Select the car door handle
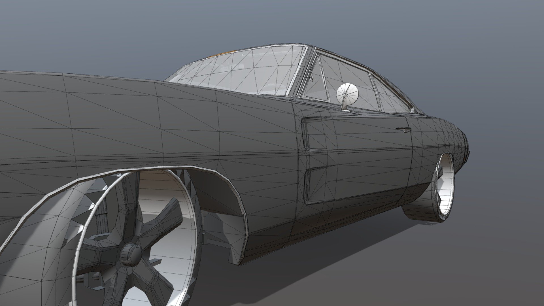This screenshot has height=306, width=544. point(403,129)
